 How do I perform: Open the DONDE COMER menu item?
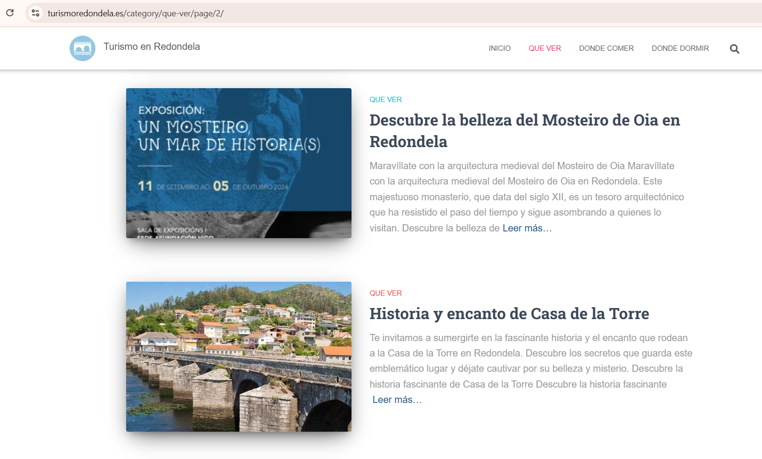click(x=606, y=48)
